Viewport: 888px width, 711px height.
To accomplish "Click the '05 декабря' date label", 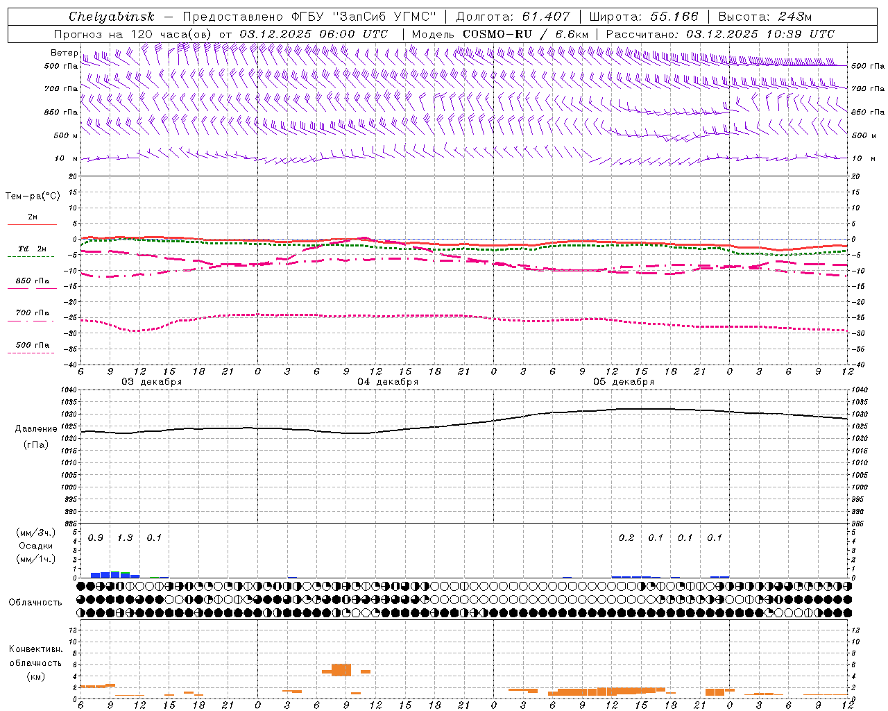I will [624, 382].
